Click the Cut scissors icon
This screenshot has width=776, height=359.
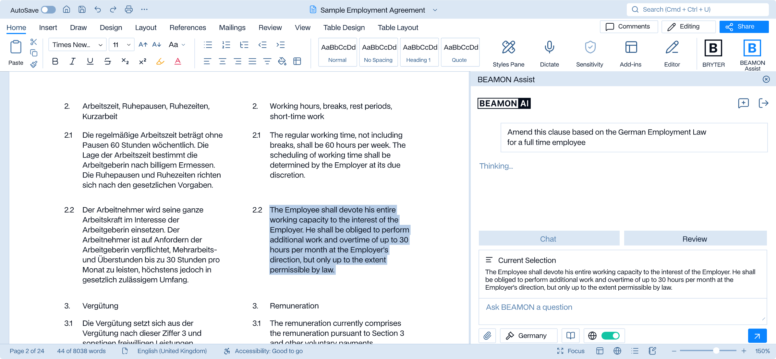34,42
